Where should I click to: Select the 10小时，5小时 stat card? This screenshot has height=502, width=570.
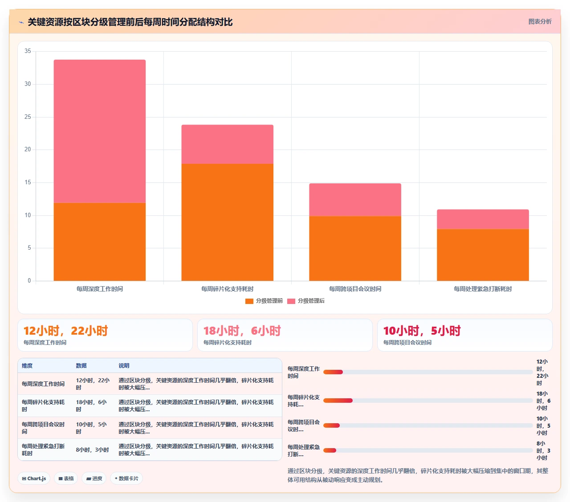pos(465,335)
